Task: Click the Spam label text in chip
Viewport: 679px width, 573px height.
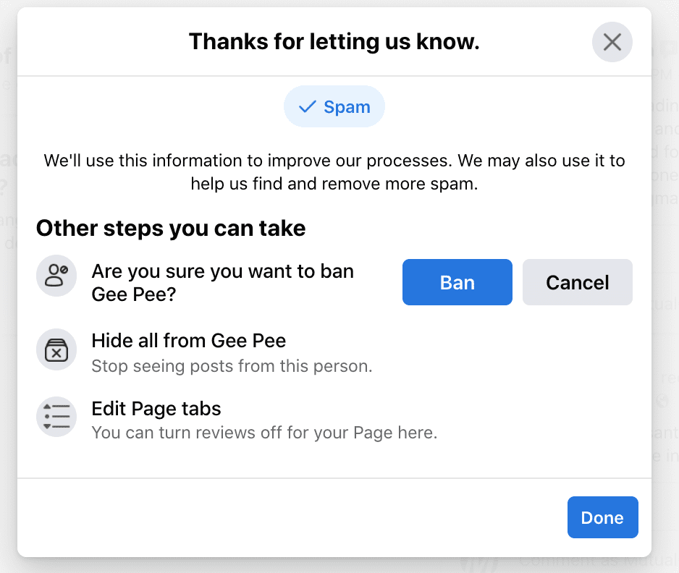Action: click(x=347, y=107)
